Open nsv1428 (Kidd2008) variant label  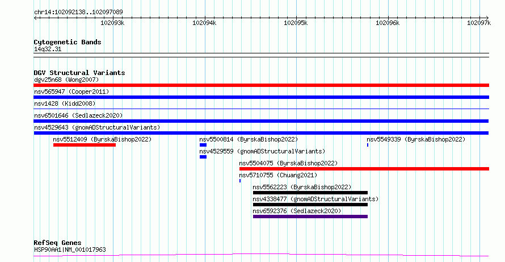click(65, 103)
